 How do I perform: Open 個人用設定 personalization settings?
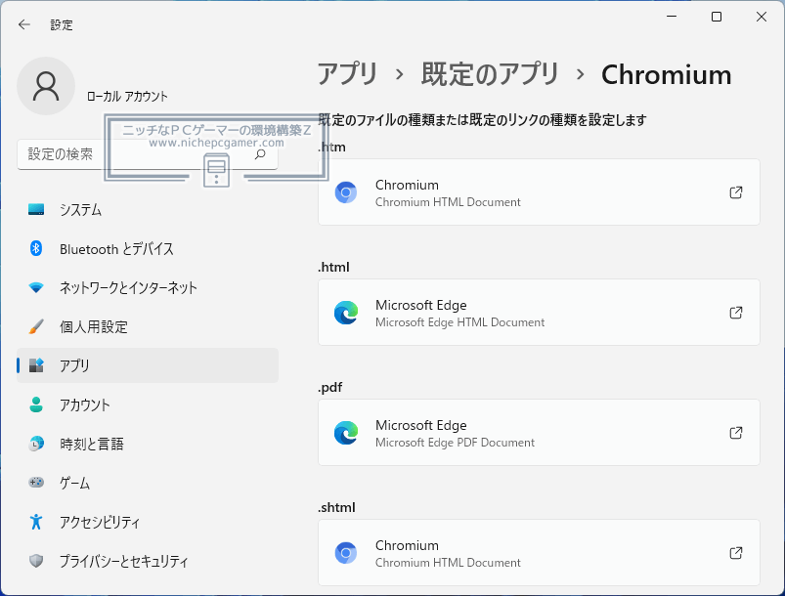click(148, 326)
